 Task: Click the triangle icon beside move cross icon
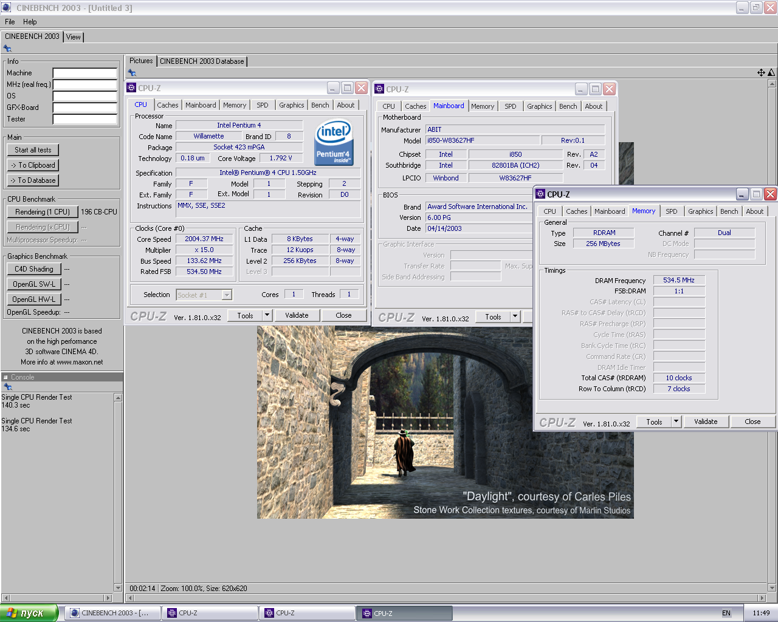point(771,73)
